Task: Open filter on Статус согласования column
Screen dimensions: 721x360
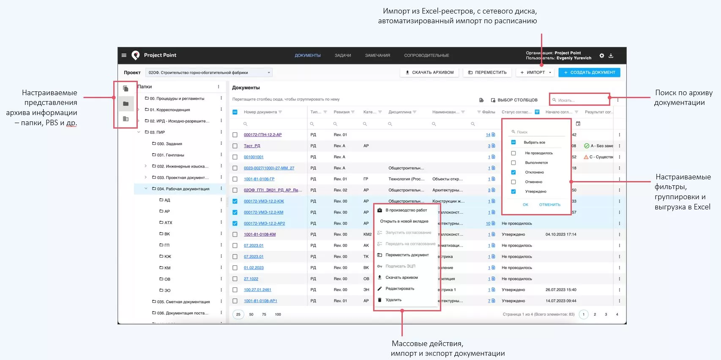Action: (537, 112)
